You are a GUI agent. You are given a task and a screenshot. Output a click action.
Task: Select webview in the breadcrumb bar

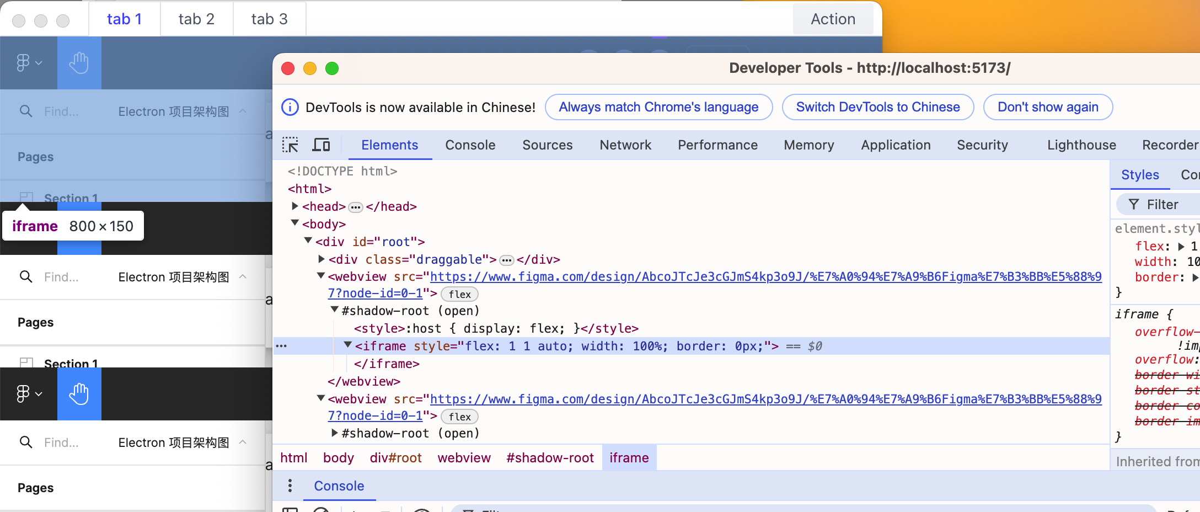tap(464, 458)
